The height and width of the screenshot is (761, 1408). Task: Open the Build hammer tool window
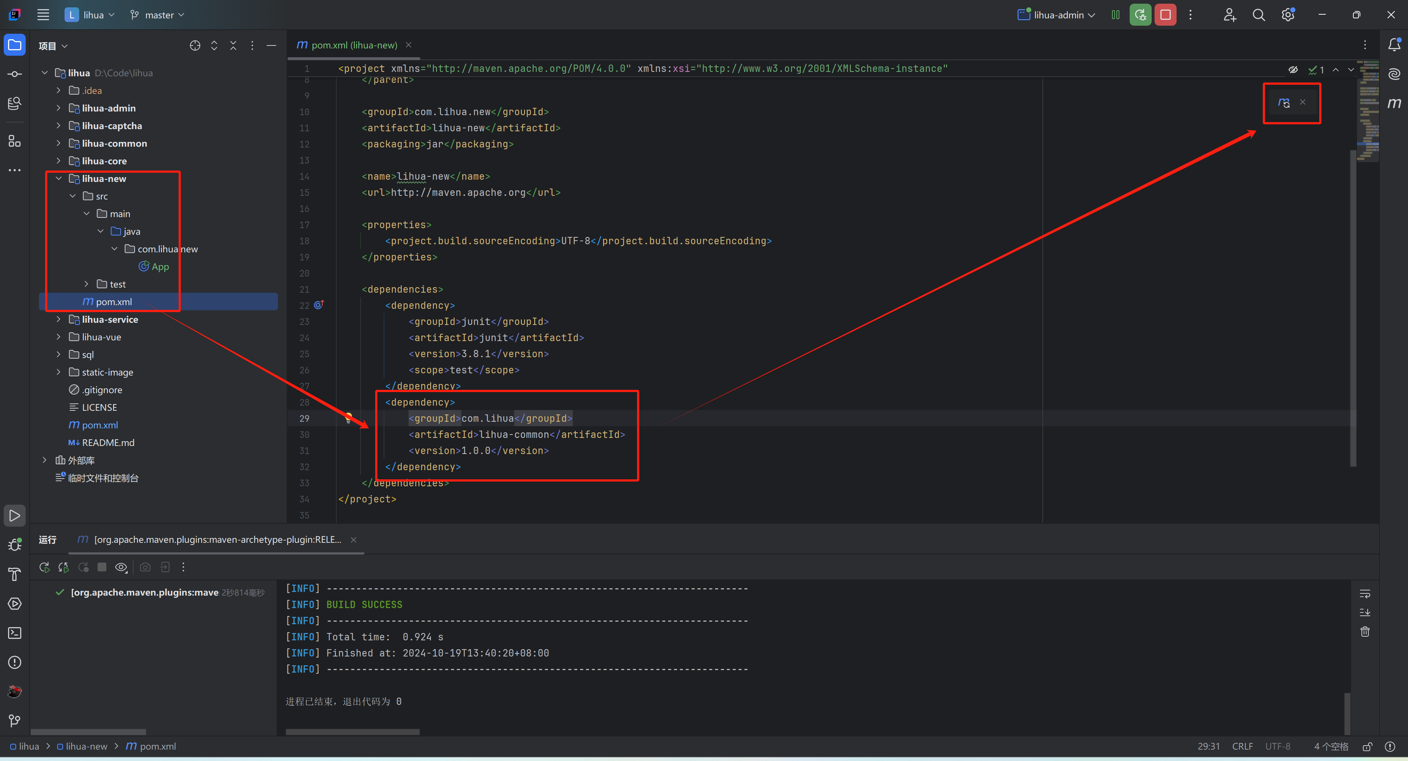pos(15,574)
